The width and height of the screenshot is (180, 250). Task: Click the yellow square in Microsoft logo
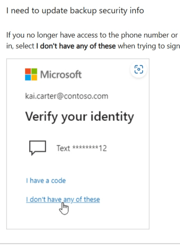[34, 78]
